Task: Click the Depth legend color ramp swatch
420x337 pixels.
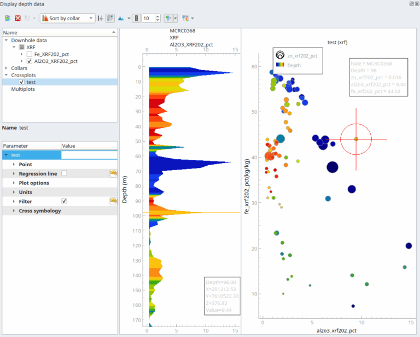Action: (279, 65)
